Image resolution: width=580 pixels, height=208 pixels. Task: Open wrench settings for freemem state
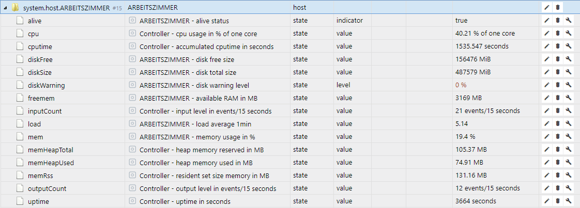point(569,98)
